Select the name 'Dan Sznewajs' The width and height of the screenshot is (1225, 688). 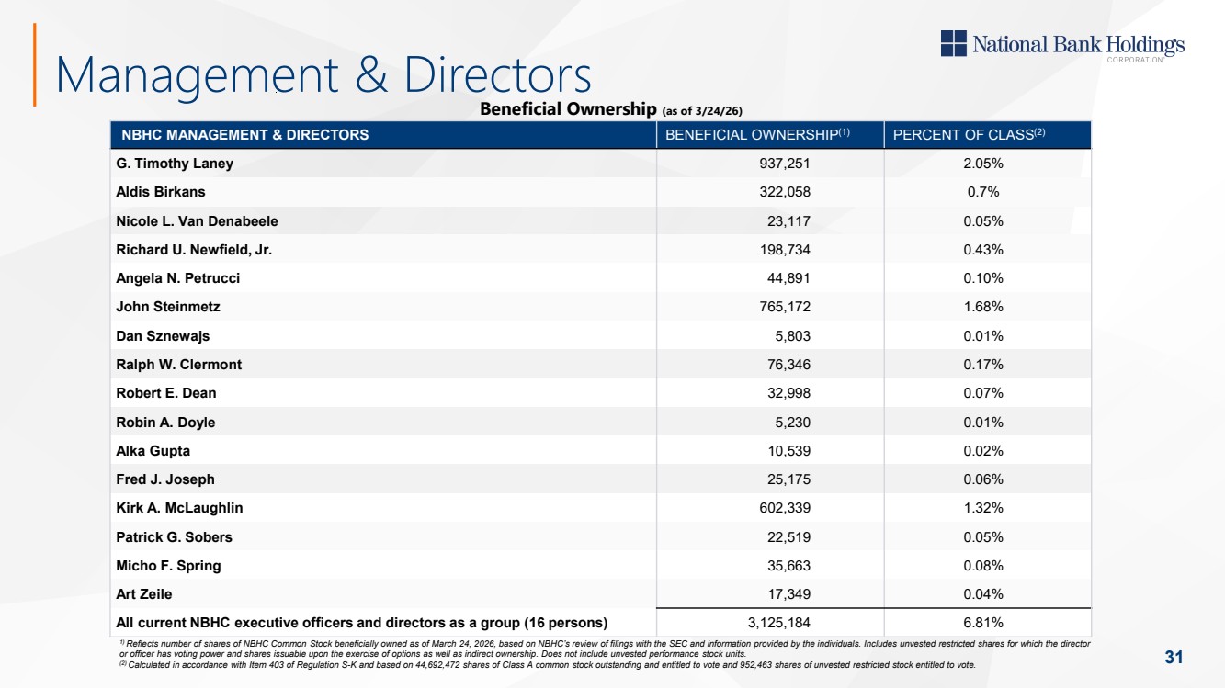(x=163, y=336)
